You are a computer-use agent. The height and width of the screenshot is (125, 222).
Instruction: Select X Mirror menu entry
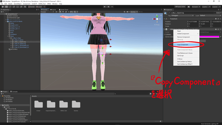pos(186,59)
